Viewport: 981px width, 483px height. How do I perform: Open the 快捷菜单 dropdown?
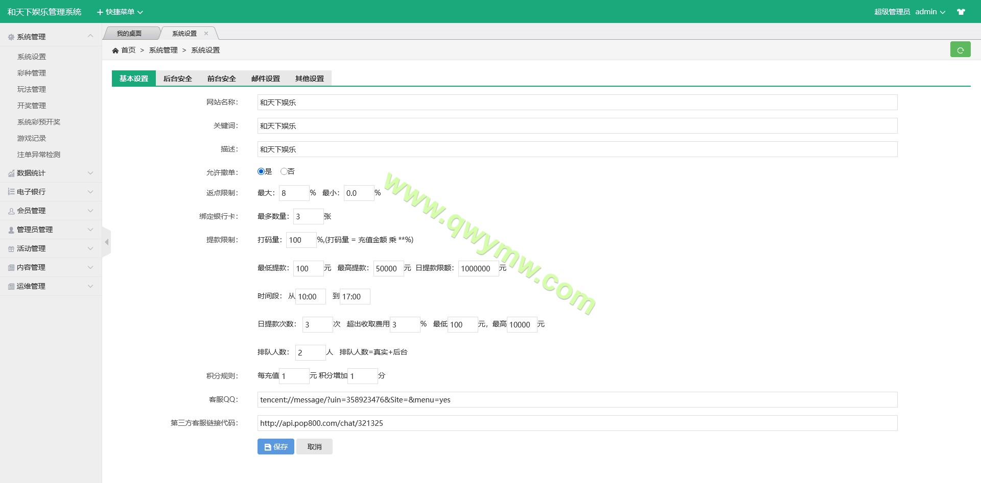pos(120,12)
